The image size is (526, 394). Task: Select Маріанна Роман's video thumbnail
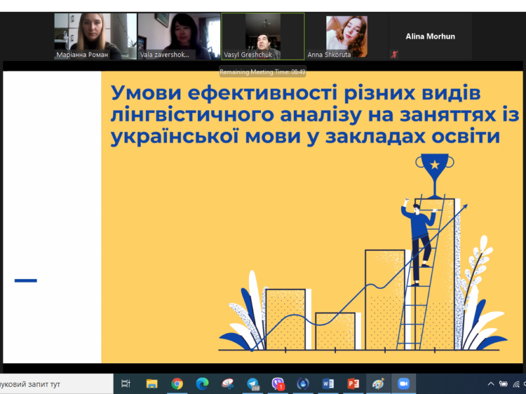point(95,36)
